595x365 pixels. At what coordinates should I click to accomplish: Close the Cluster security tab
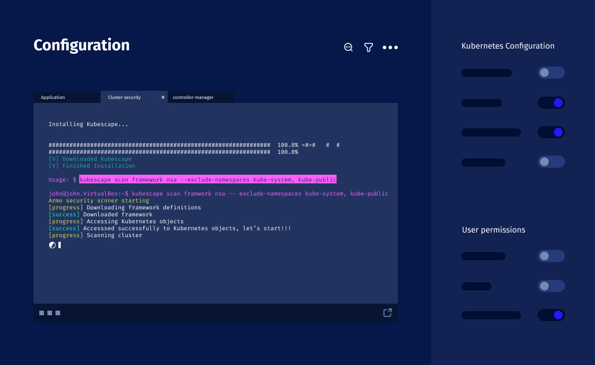[163, 97]
